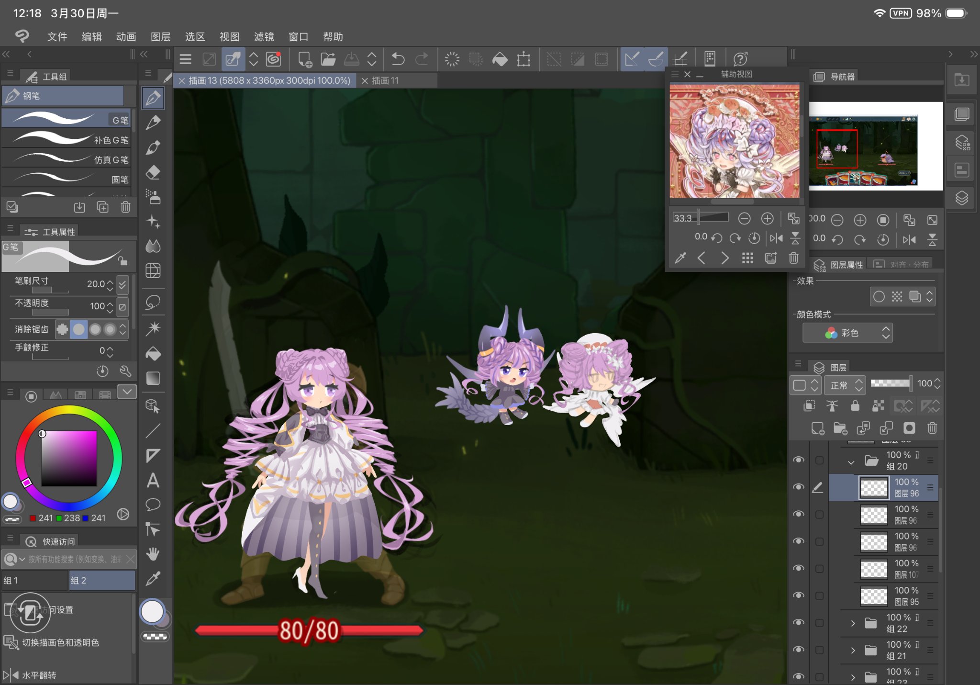
Task: Open the 滤镜 menu
Action: coord(264,37)
